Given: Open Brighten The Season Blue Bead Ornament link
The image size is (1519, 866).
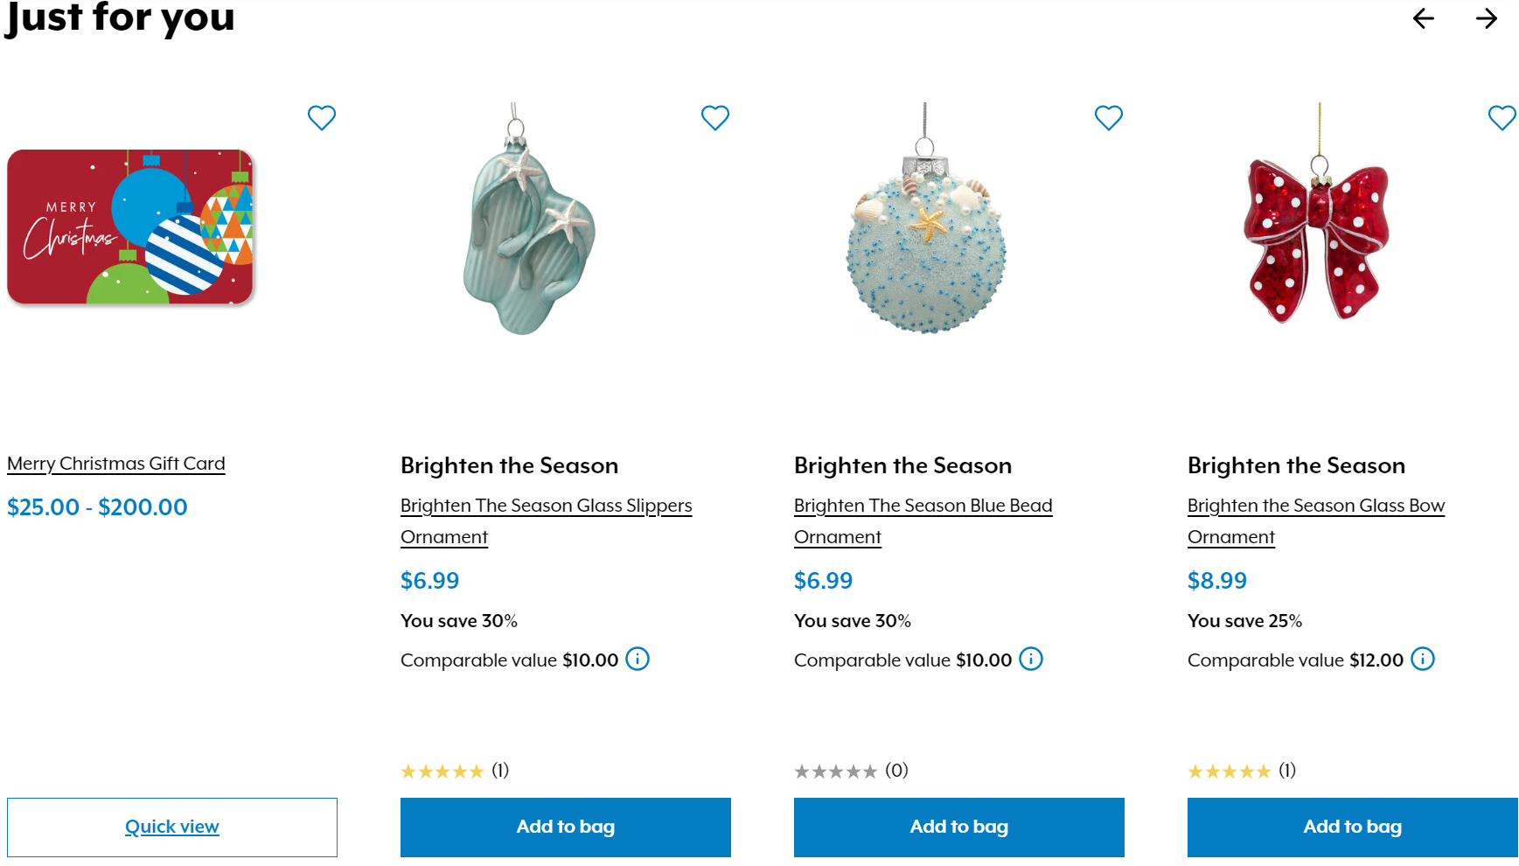Looking at the screenshot, I should [923, 506].
